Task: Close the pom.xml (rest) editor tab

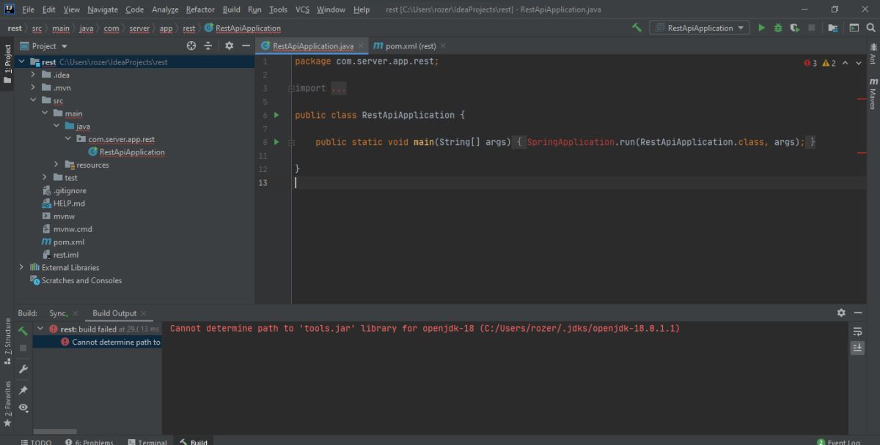Action: coord(443,46)
